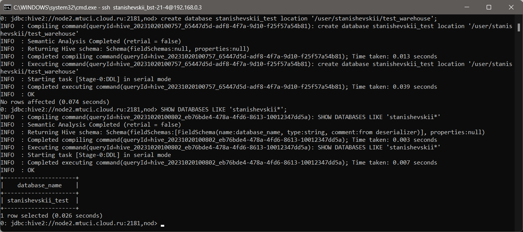Click the vertical scrollbar thumb
523x232 pixels.
click(x=518, y=28)
